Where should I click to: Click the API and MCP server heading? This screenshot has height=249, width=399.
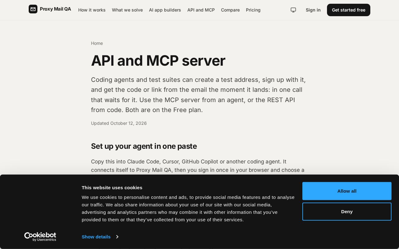point(158,60)
